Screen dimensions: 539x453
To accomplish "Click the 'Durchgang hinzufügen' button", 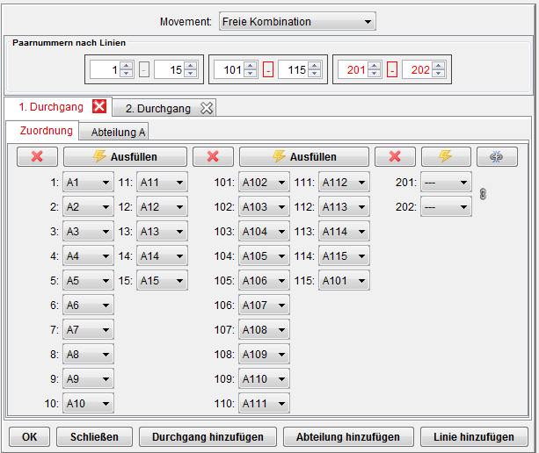I will click(x=208, y=436).
